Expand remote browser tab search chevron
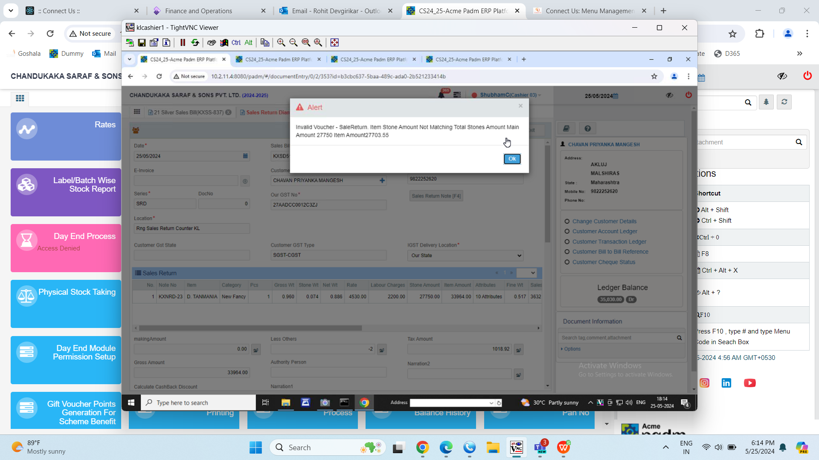 coord(129,60)
